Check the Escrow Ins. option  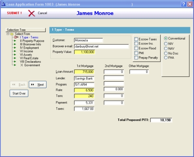point(136,43)
